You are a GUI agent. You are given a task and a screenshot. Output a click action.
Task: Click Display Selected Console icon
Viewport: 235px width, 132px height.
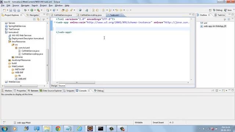point(217,91)
